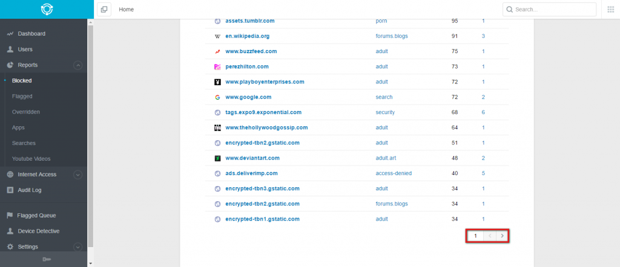
Task: Click the BuzzFeed favicon in the www.buzzfeed.com row
Action: pos(217,51)
